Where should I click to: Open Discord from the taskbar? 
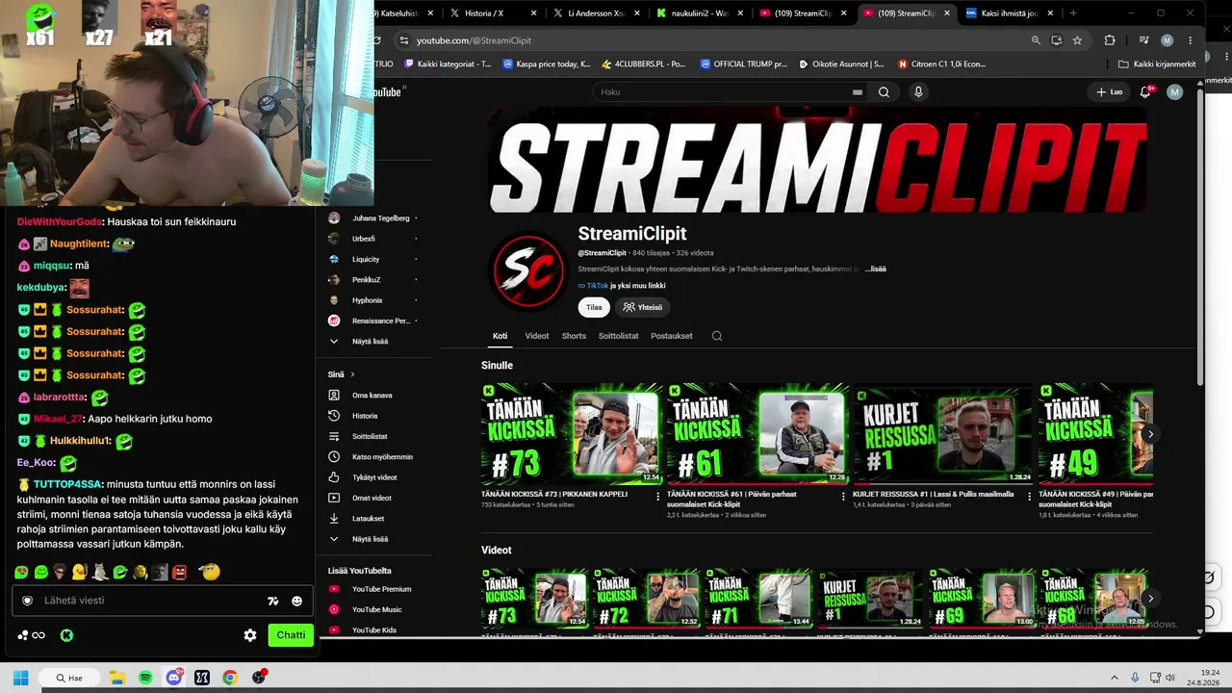pos(174,678)
